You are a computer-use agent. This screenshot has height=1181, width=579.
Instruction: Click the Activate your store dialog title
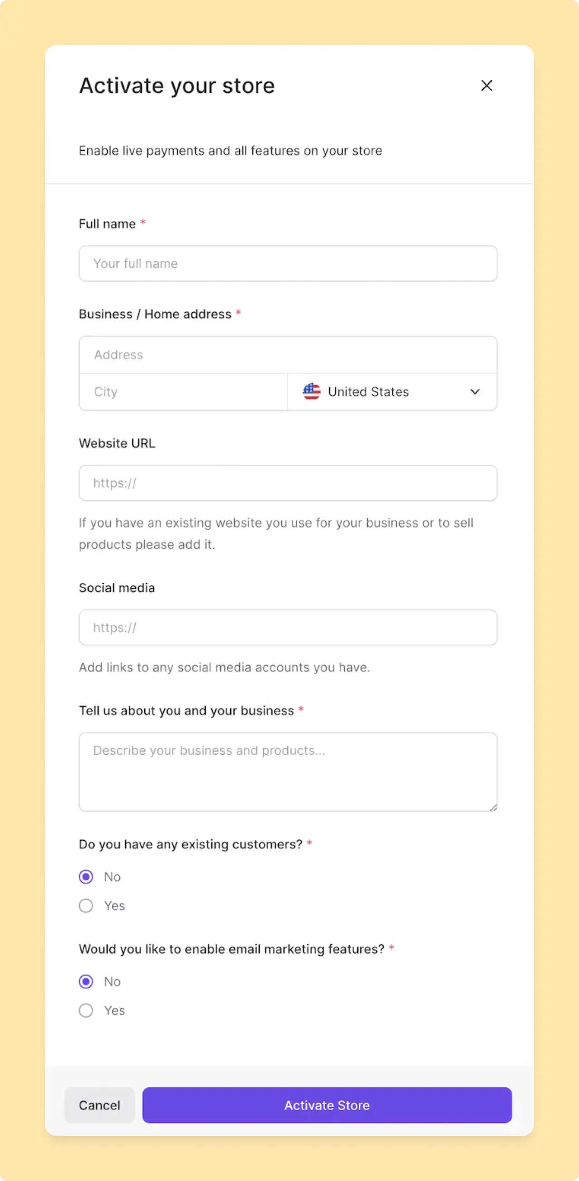pyautogui.click(x=177, y=85)
